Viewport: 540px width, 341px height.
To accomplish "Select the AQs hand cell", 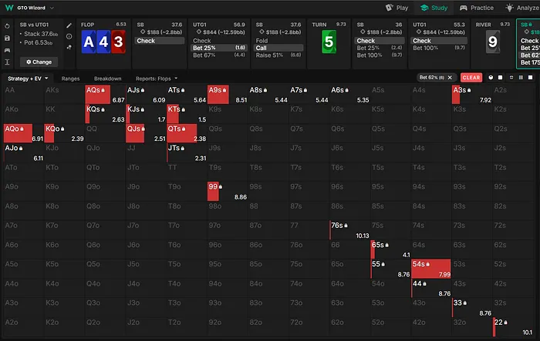I will [105, 95].
